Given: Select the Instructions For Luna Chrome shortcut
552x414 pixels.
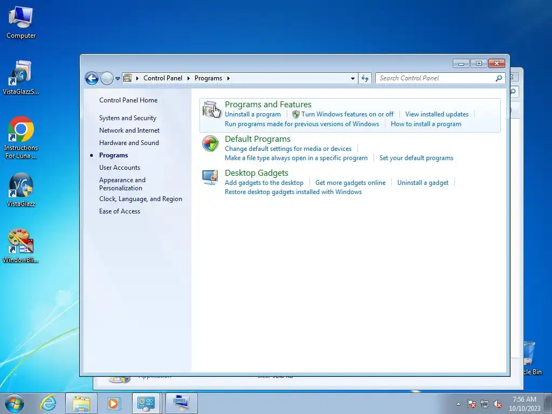Looking at the screenshot, I should coord(21,137).
